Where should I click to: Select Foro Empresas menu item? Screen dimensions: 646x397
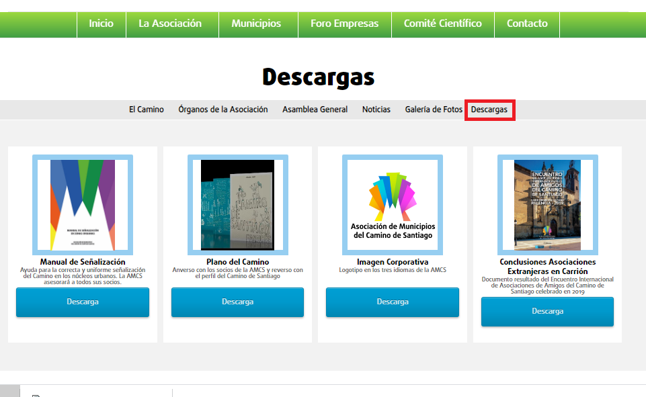tap(344, 24)
